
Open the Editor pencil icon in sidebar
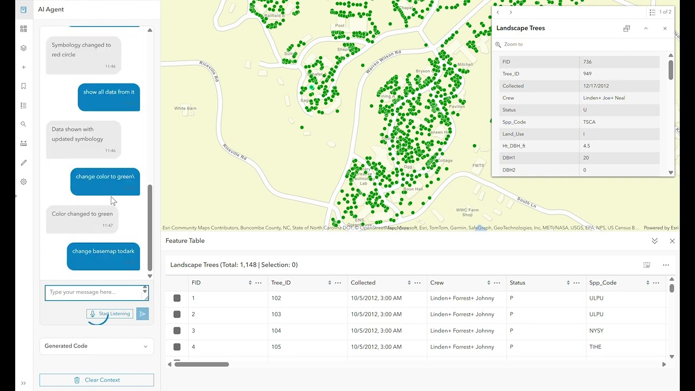pyautogui.click(x=23, y=162)
